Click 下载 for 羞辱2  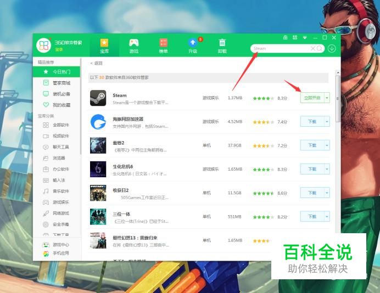click(x=312, y=145)
